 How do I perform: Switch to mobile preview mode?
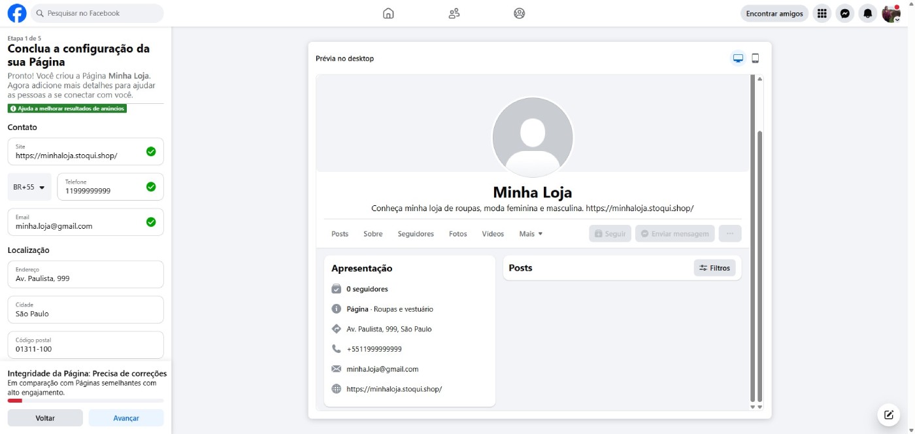click(756, 58)
